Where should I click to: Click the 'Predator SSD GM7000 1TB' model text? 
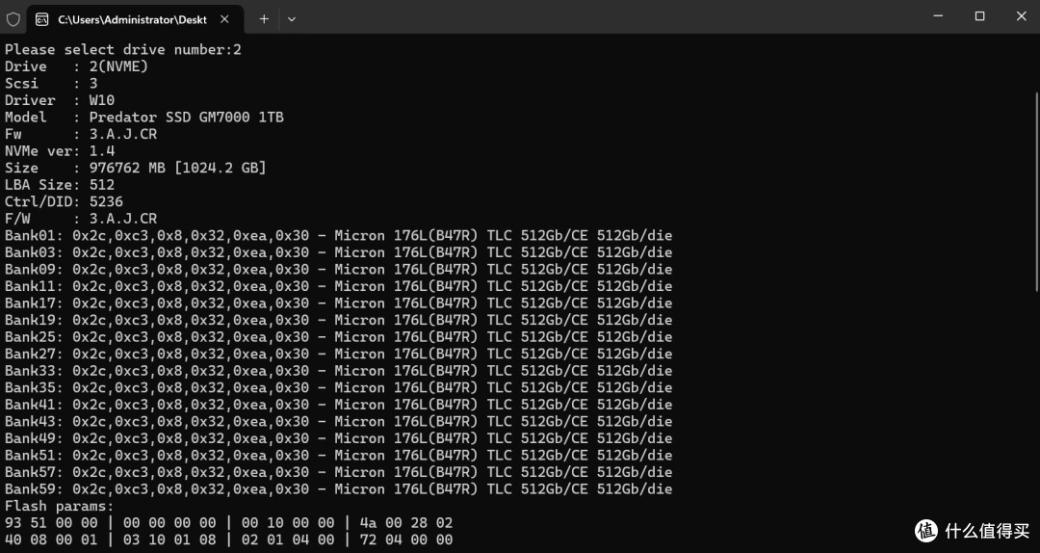(x=187, y=117)
